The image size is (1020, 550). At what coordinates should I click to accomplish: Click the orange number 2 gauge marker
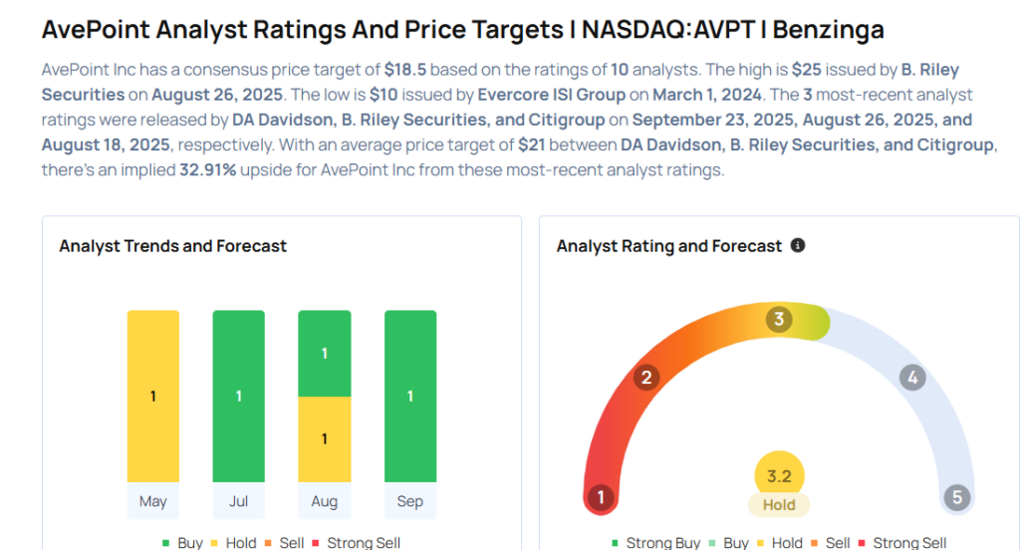coord(646,378)
